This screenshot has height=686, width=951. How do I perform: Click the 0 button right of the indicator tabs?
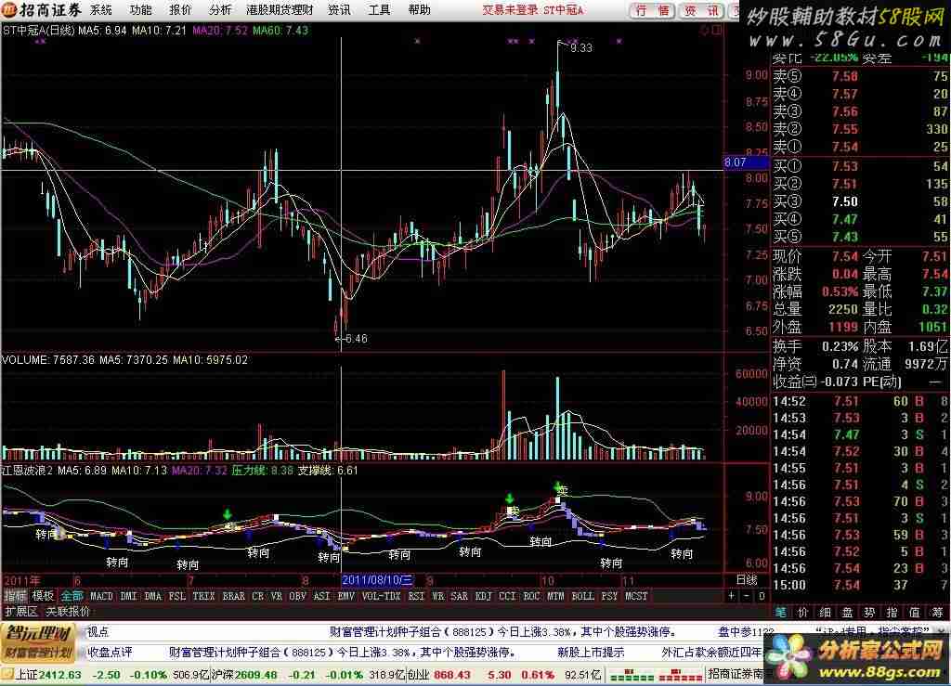point(762,596)
